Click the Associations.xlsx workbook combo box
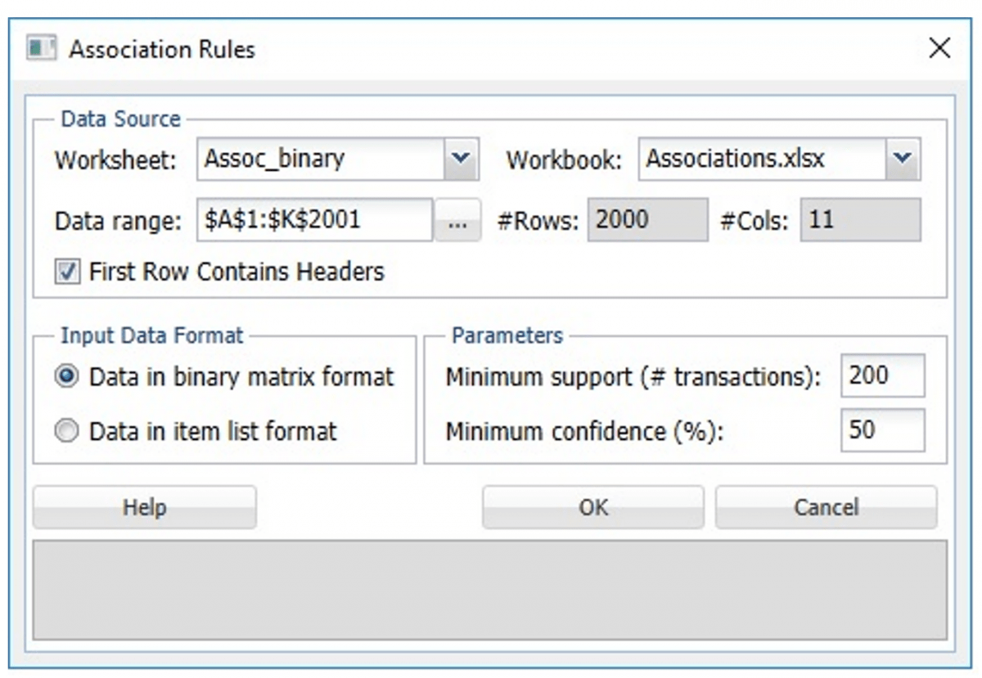 761,159
